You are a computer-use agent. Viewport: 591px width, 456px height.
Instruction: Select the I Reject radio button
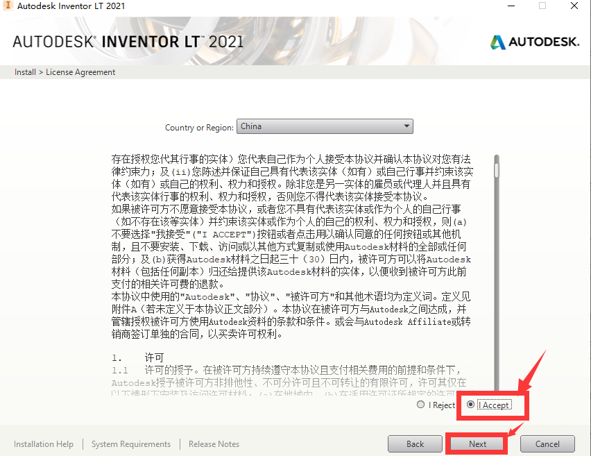420,405
